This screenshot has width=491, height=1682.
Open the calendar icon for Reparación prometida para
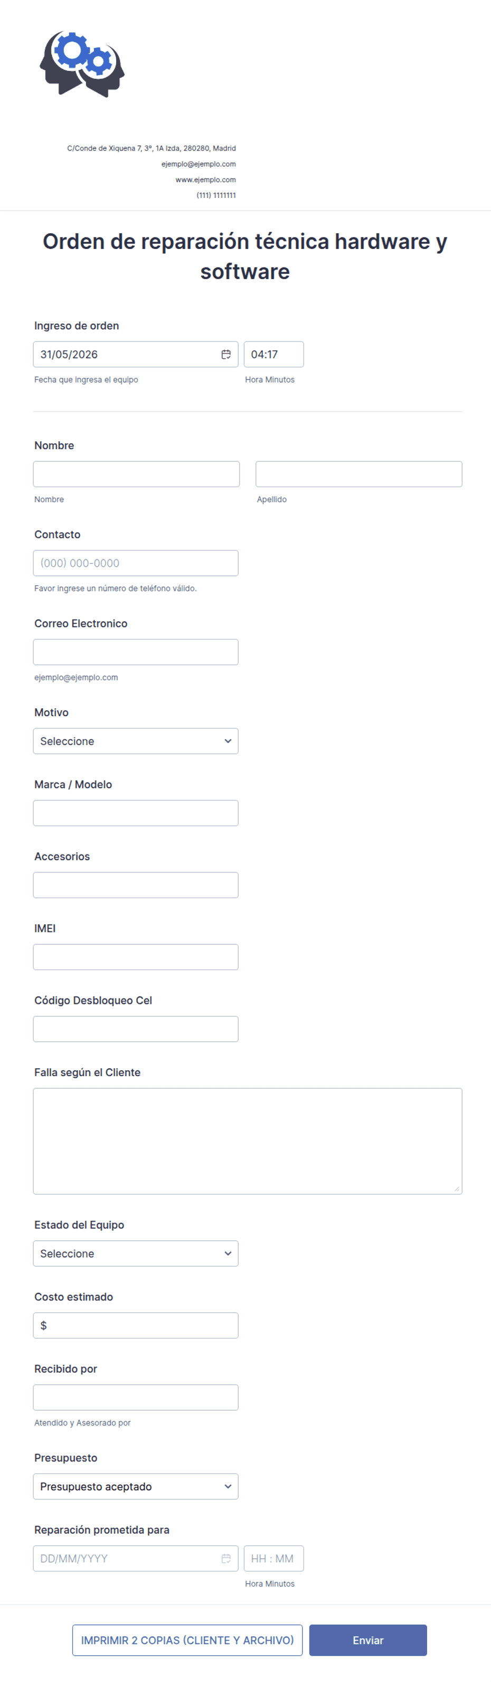[226, 1558]
